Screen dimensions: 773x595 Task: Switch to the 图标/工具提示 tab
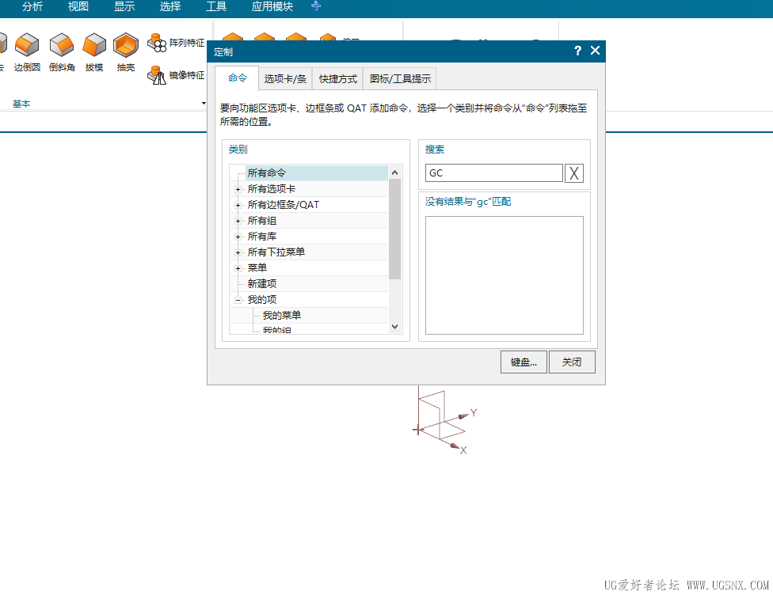399,78
